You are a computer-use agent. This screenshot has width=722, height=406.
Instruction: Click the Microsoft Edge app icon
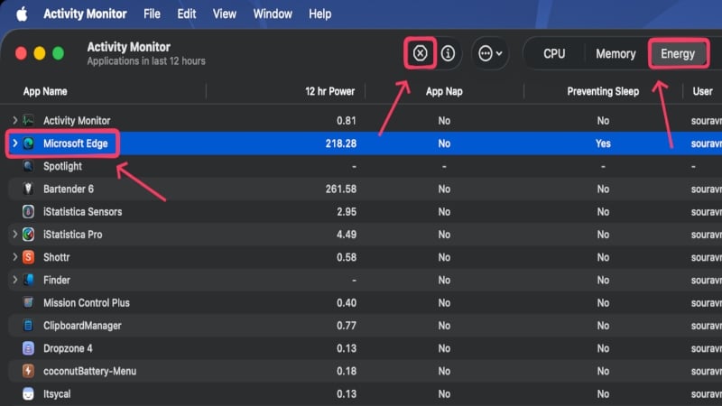click(x=28, y=143)
